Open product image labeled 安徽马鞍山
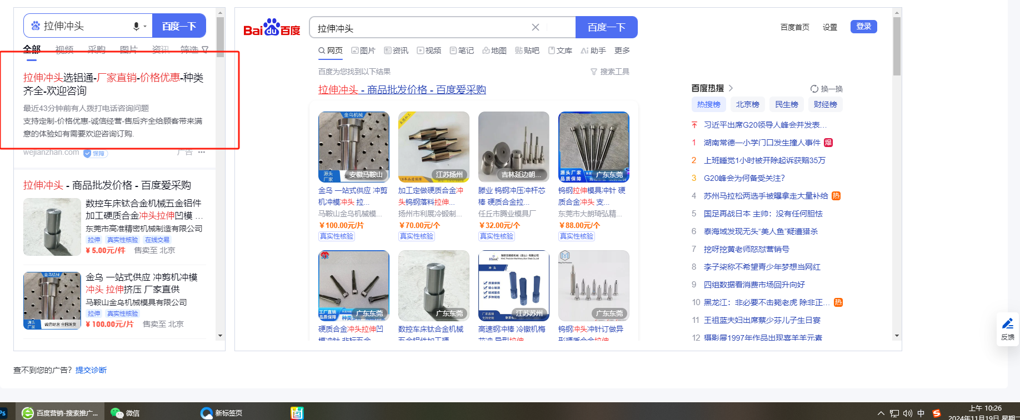Viewport: 1020px width, 420px height. click(354, 146)
